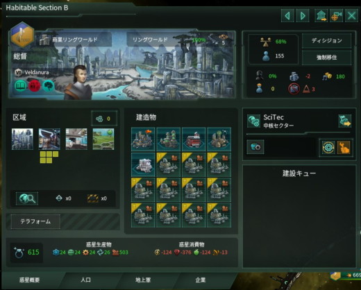
Task: Click the go-to-capital building icon
Action: tap(321, 16)
